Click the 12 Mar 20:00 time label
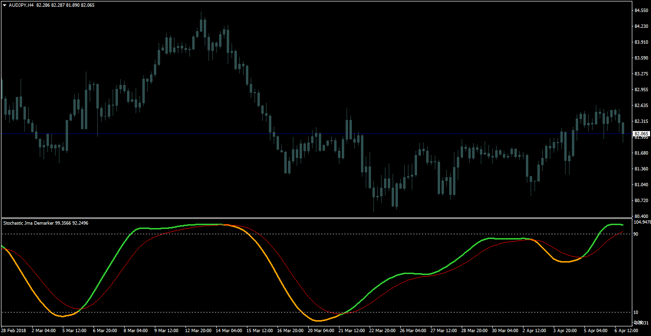 click(x=198, y=331)
